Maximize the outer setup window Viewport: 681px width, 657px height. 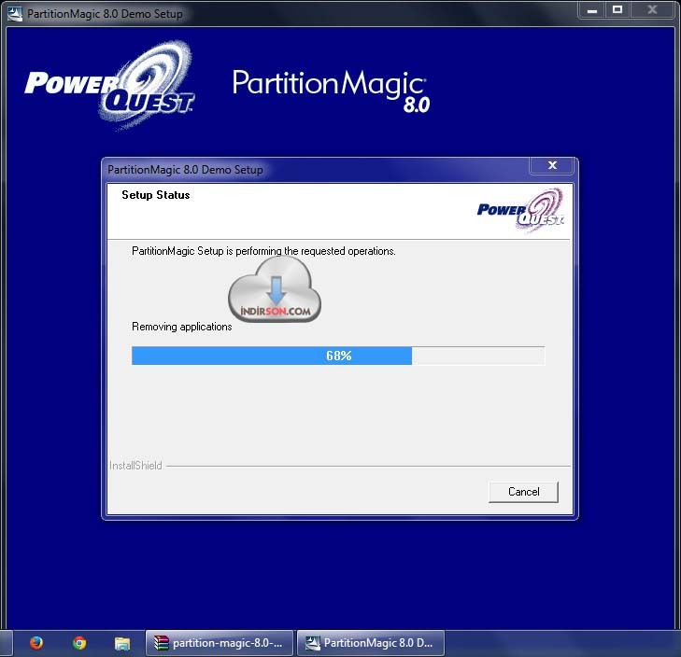click(x=617, y=9)
